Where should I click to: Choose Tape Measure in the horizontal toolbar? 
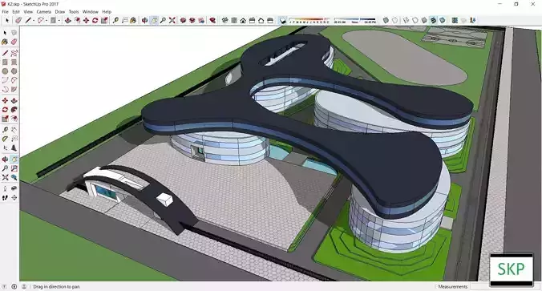(x=115, y=21)
